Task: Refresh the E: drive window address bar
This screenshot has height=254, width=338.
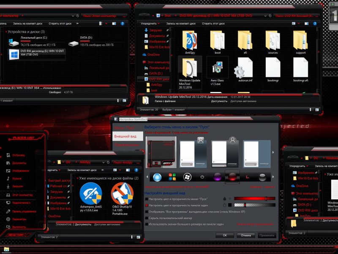Action: click(270, 16)
